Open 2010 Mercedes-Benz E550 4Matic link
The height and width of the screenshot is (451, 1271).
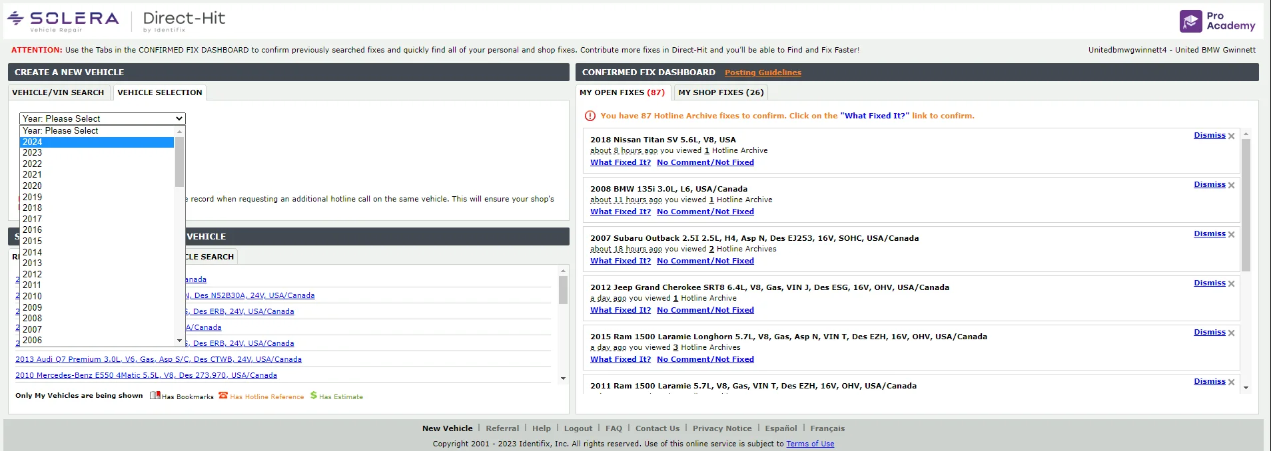[x=146, y=375]
